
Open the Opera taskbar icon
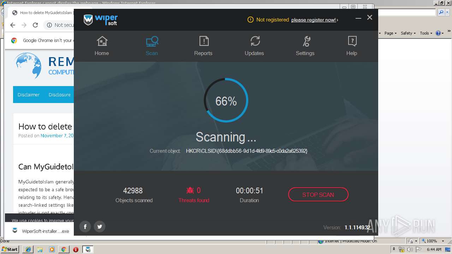point(76,249)
